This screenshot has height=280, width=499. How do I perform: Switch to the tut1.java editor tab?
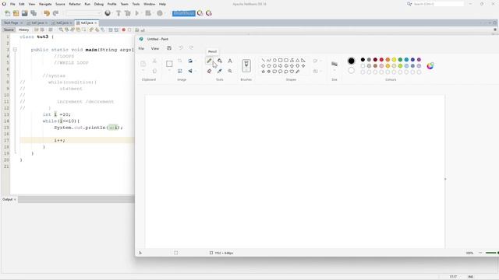tap(37, 23)
